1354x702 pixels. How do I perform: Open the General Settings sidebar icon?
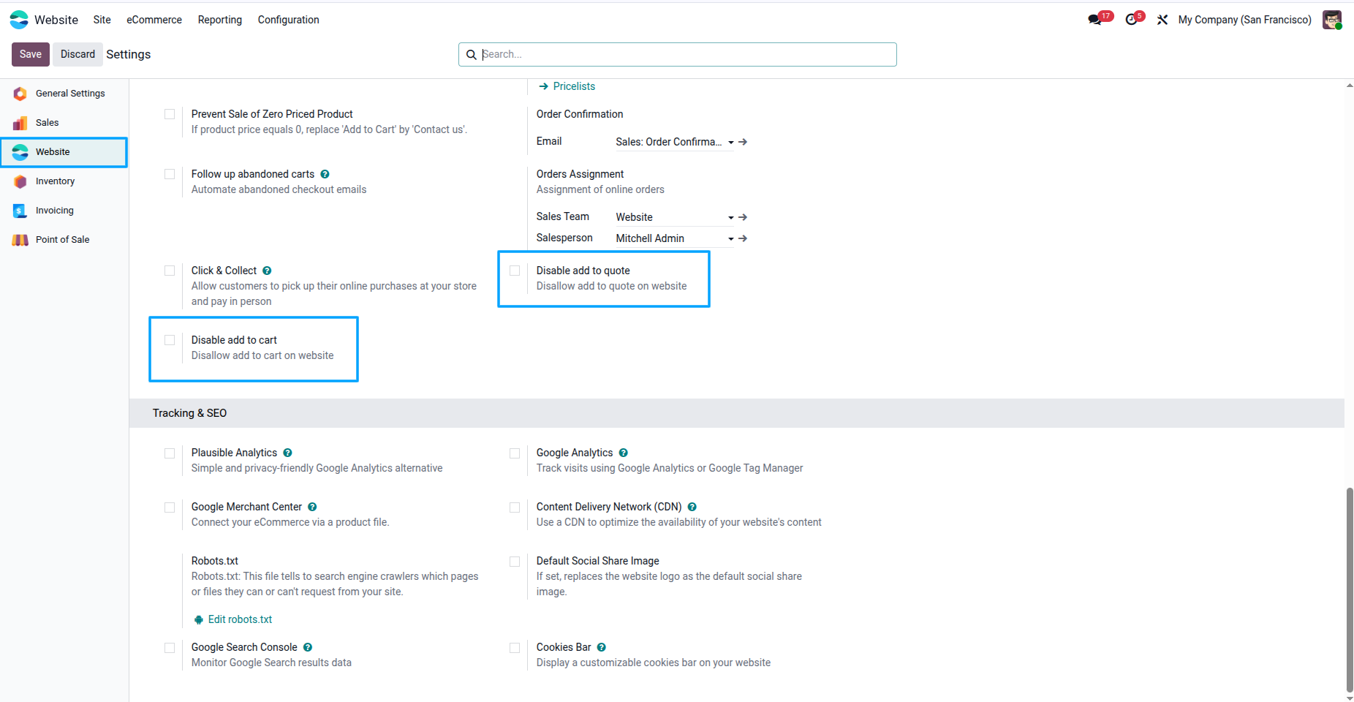click(x=20, y=93)
